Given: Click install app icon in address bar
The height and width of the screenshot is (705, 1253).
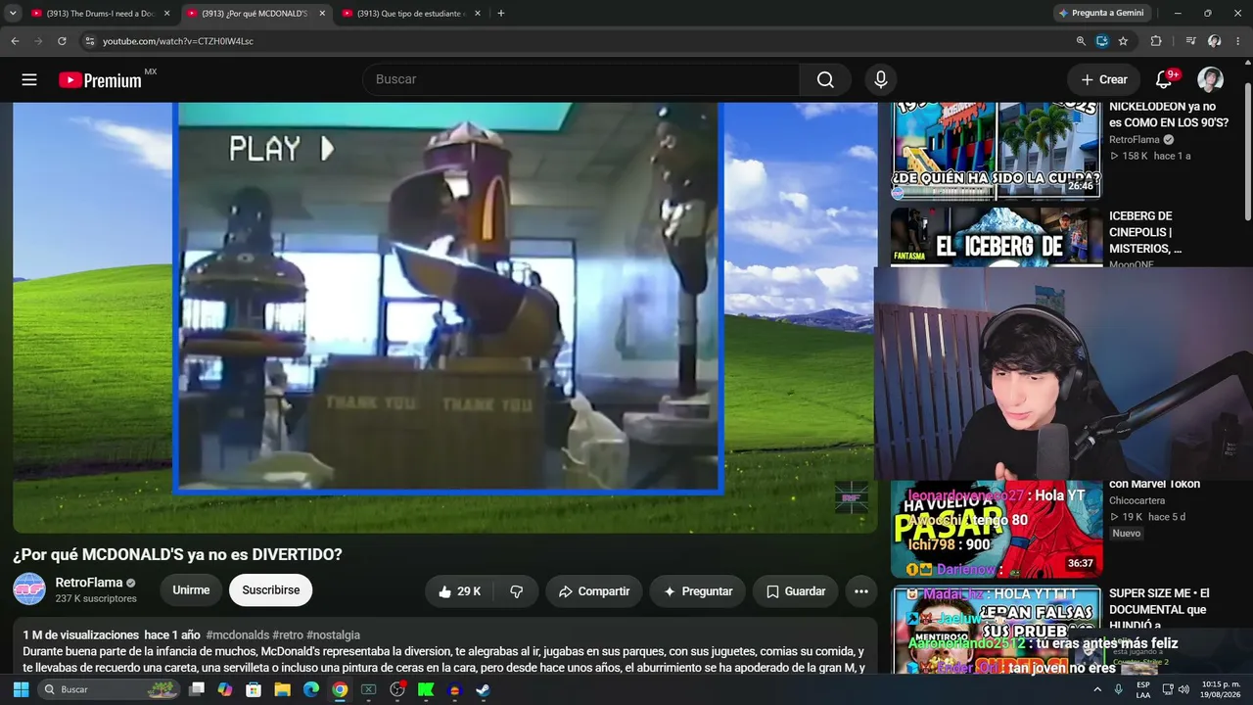Looking at the screenshot, I should (x=1102, y=41).
